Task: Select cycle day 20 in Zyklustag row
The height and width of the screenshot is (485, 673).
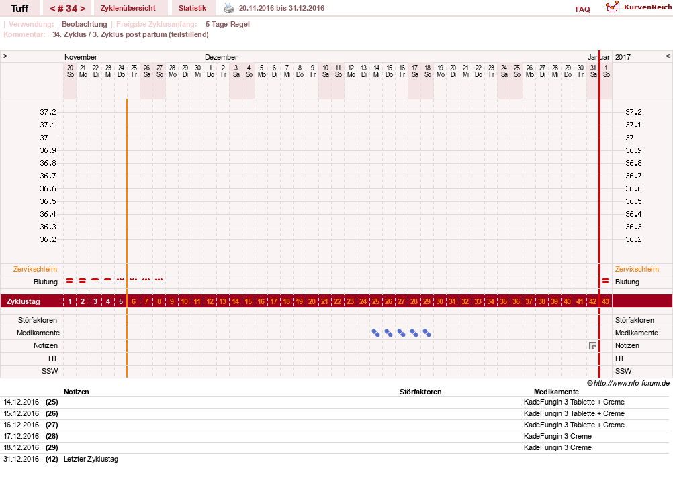Action: pos(312,301)
